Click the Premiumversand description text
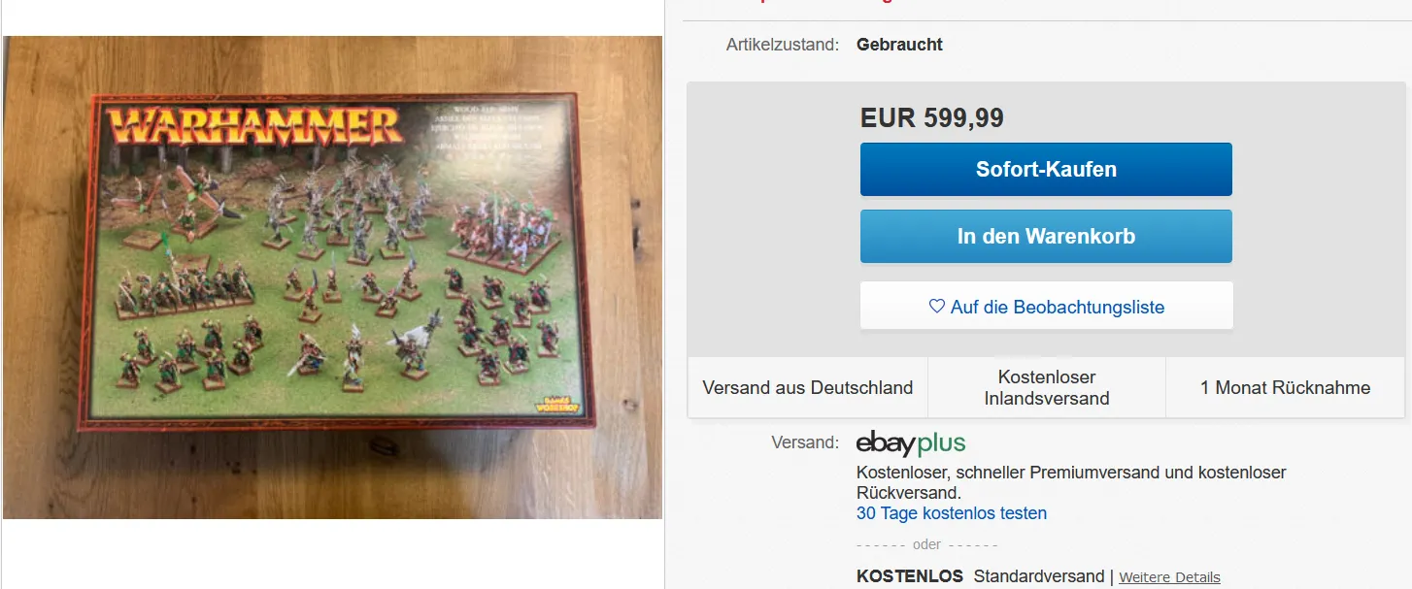The height and width of the screenshot is (589, 1412). (x=1071, y=482)
